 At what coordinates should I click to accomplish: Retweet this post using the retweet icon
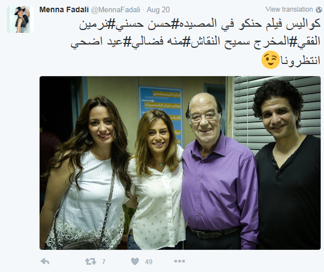[x=91, y=261]
